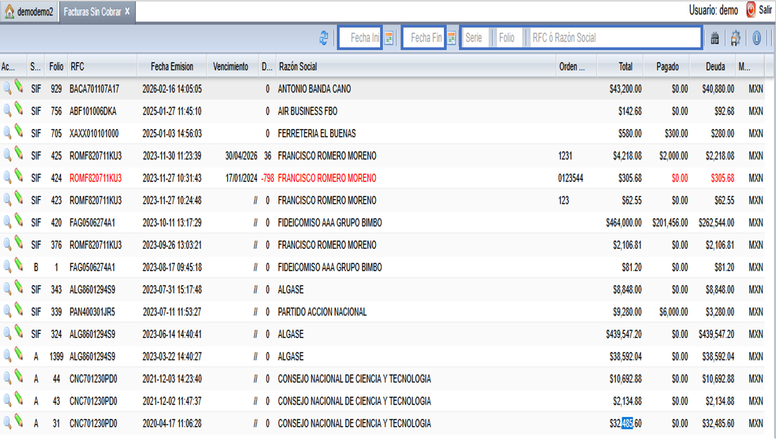
Task: Select FERRETERIA EL BUENAS cell
Action: [x=317, y=134]
